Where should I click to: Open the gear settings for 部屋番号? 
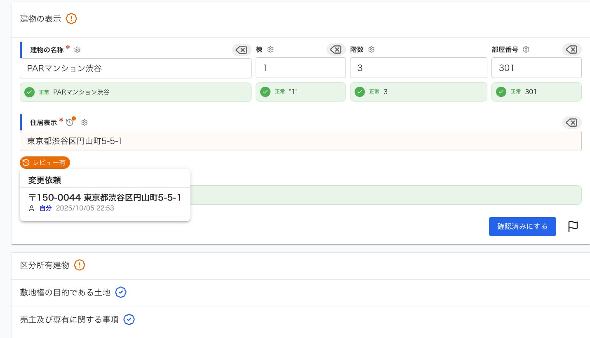(x=526, y=50)
